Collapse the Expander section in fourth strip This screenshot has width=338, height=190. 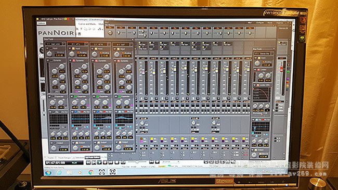[x=115, y=96]
